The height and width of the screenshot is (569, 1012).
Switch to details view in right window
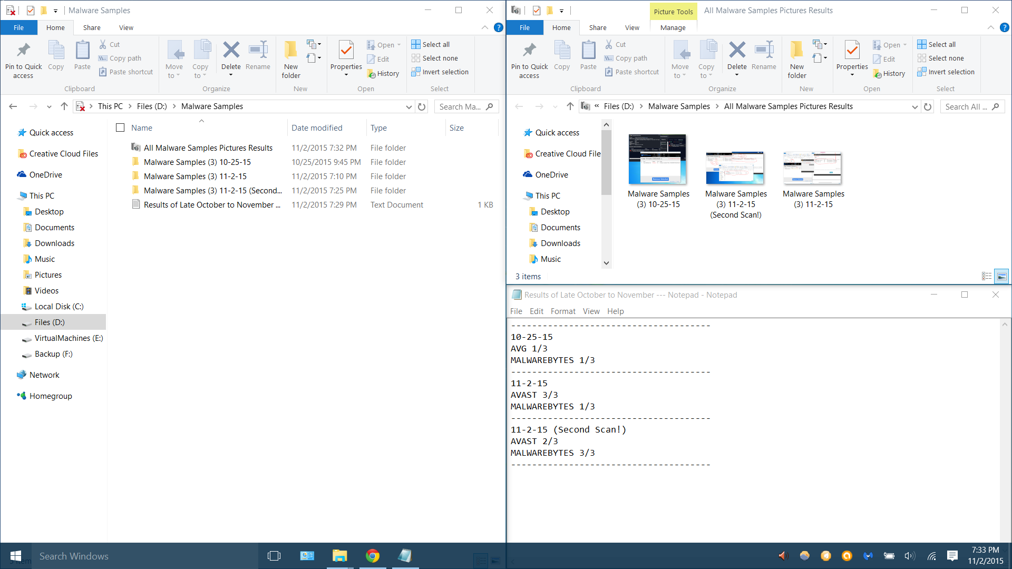[x=987, y=276]
